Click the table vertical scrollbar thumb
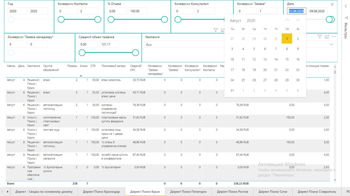The height and width of the screenshot is (196, 350). (335, 72)
